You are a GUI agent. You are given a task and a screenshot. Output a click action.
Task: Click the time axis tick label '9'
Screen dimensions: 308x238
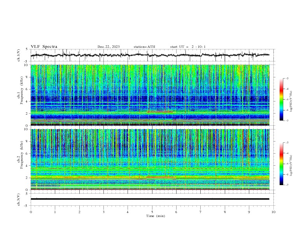[249, 212]
